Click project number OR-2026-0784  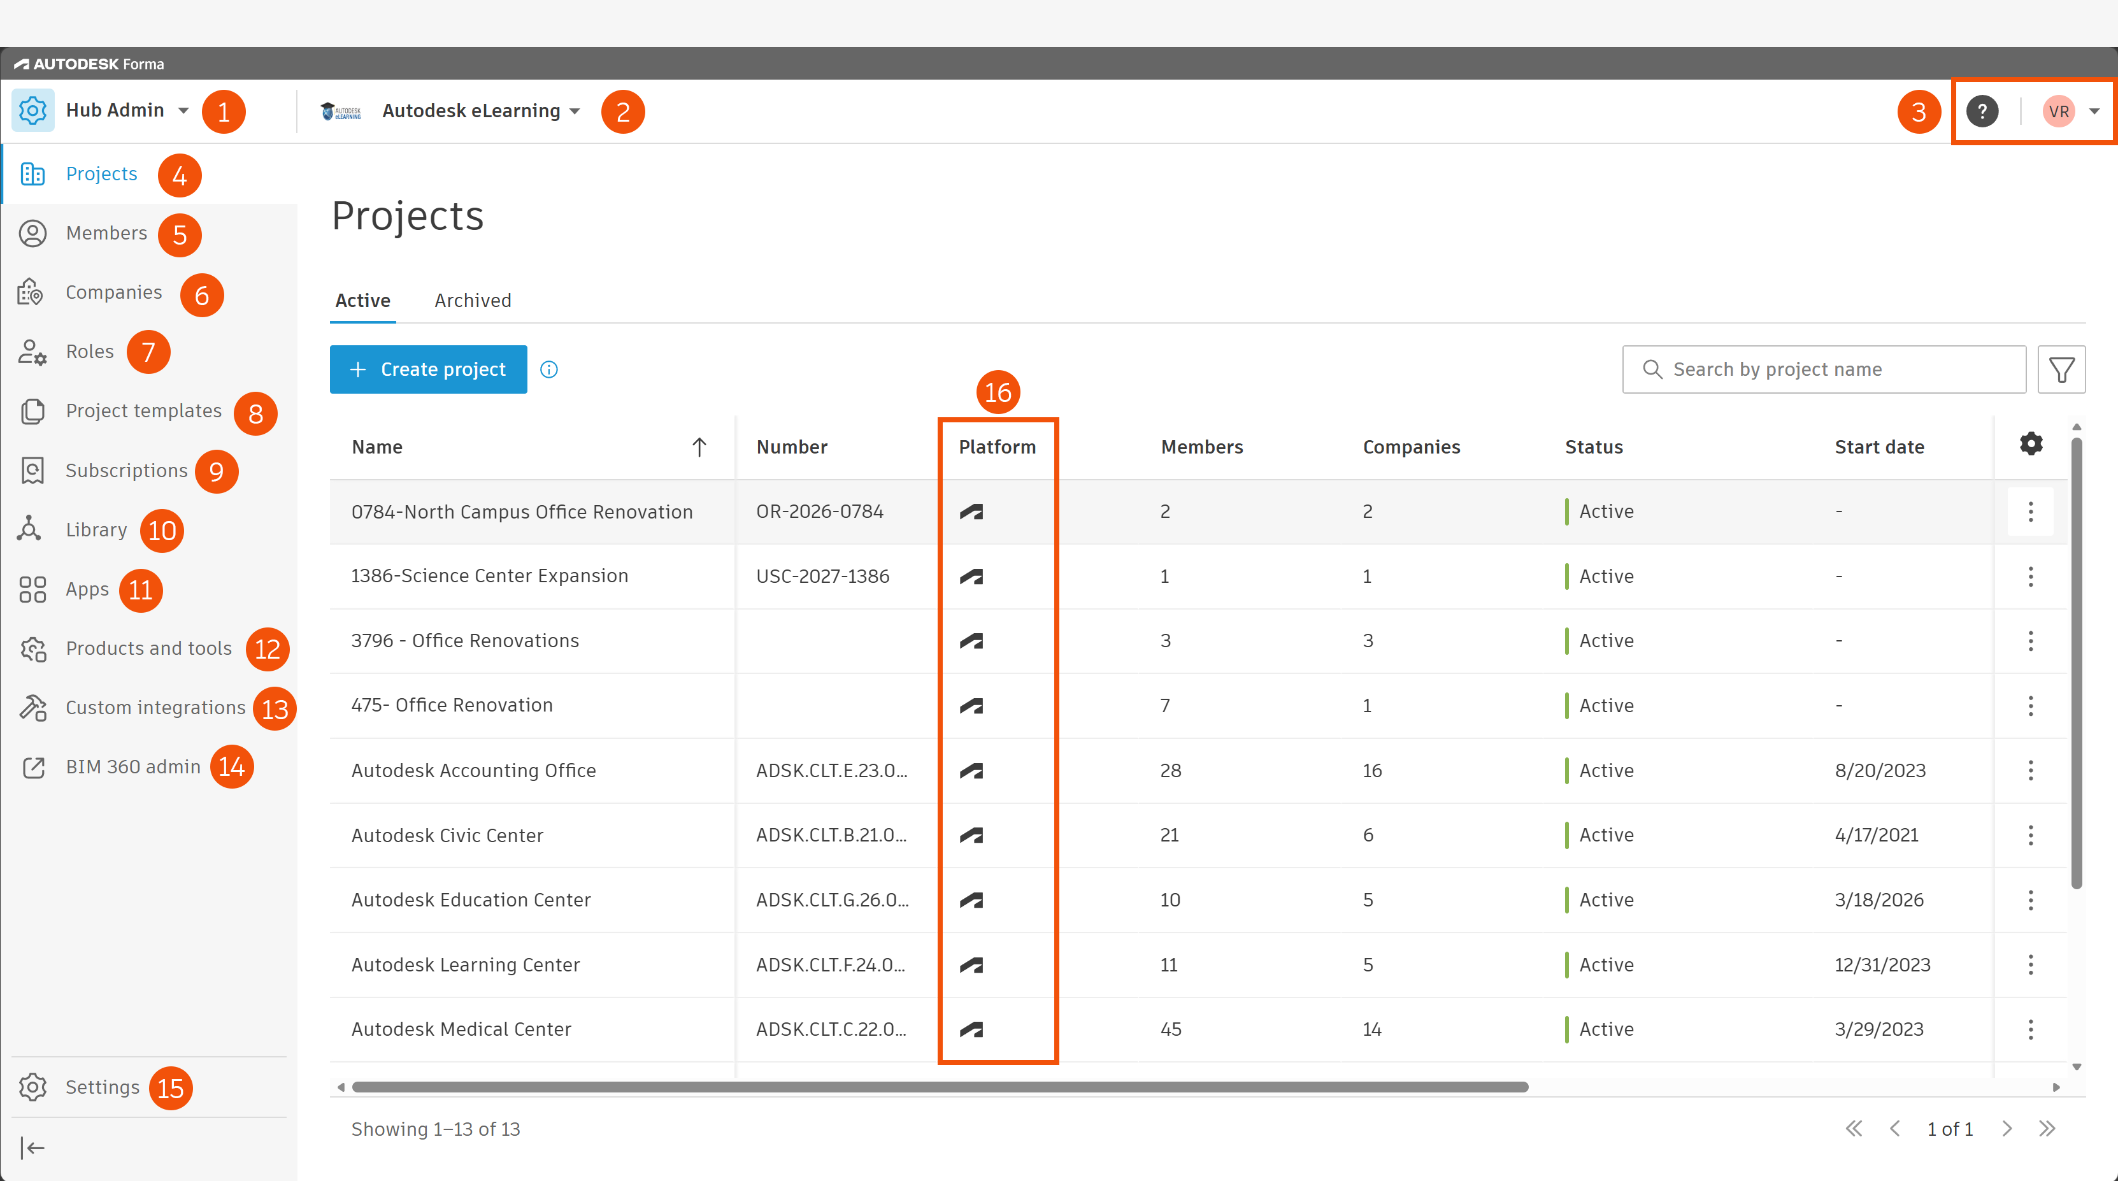[x=819, y=512]
